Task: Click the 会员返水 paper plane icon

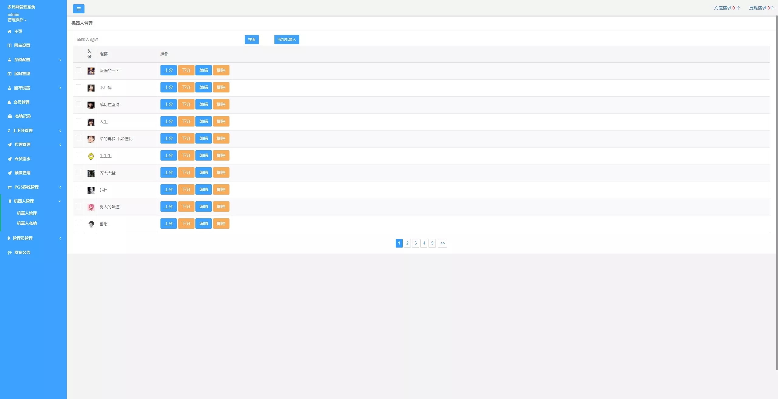Action: tap(10, 159)
